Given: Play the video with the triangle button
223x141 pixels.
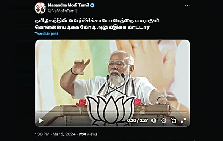Looking at the screenshot, I should 41,120.
